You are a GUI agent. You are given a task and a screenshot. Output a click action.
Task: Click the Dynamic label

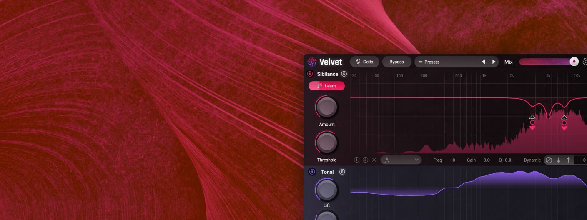pos(532,160)
